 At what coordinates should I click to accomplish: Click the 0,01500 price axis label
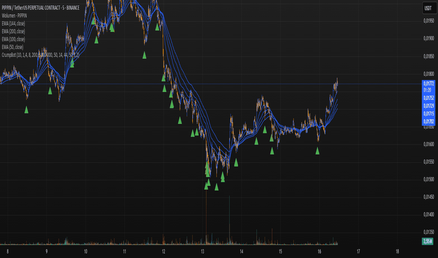coord(429,179)
